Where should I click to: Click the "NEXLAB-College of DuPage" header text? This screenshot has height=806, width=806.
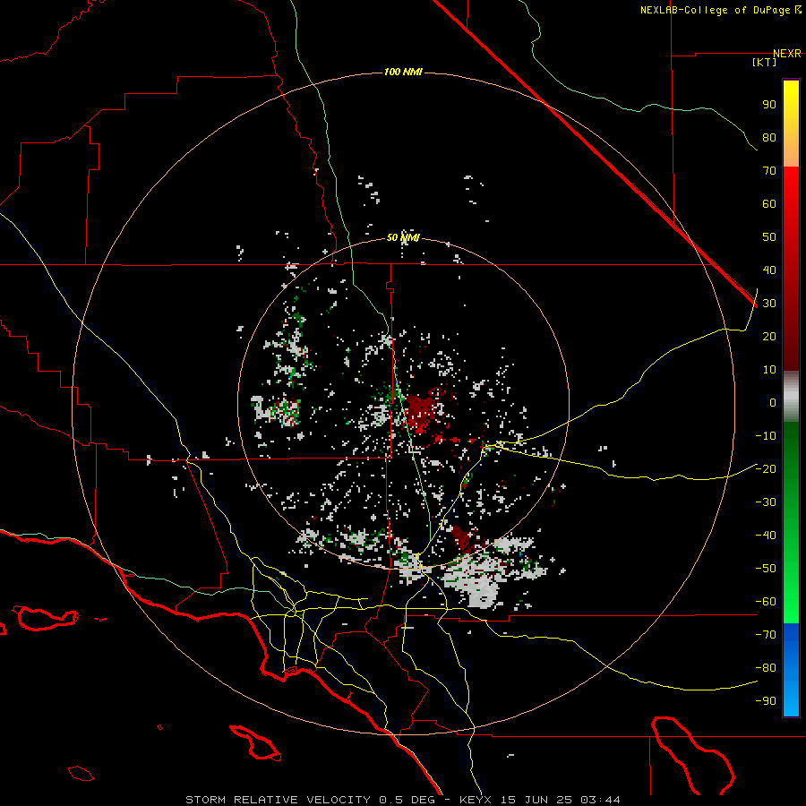point(716,10)
